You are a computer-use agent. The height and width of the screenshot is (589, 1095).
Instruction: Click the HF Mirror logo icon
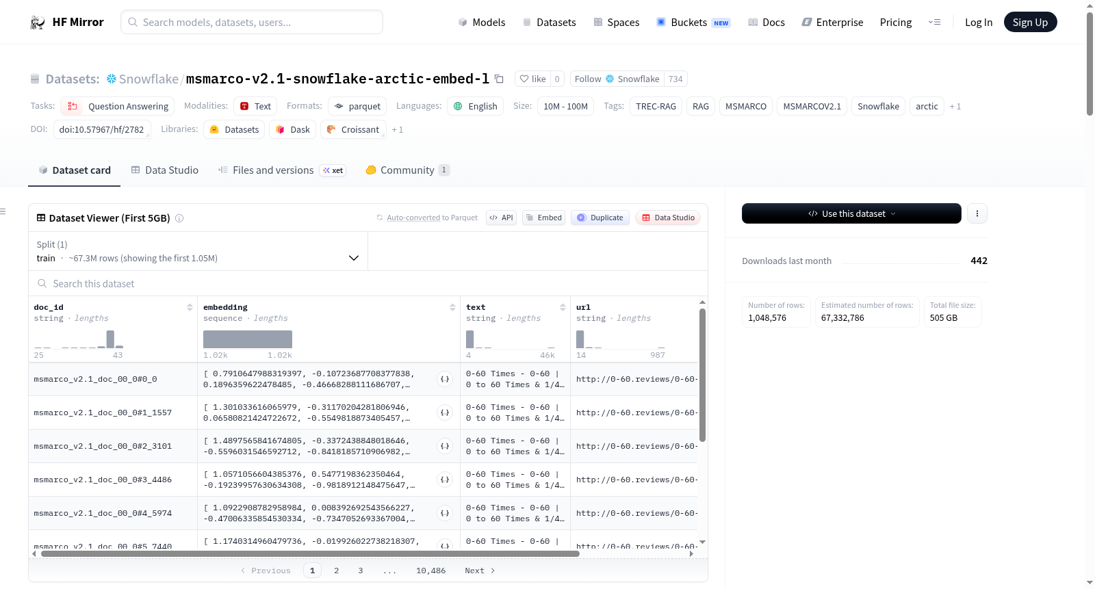[x=38, y=23]
